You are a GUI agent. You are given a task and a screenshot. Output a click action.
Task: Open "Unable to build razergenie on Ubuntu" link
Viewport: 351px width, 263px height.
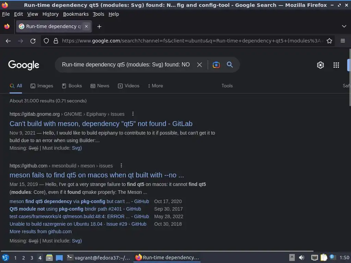(78, 224)
